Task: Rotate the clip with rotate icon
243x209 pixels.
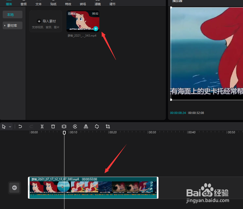Action: [x=97, y=126]
